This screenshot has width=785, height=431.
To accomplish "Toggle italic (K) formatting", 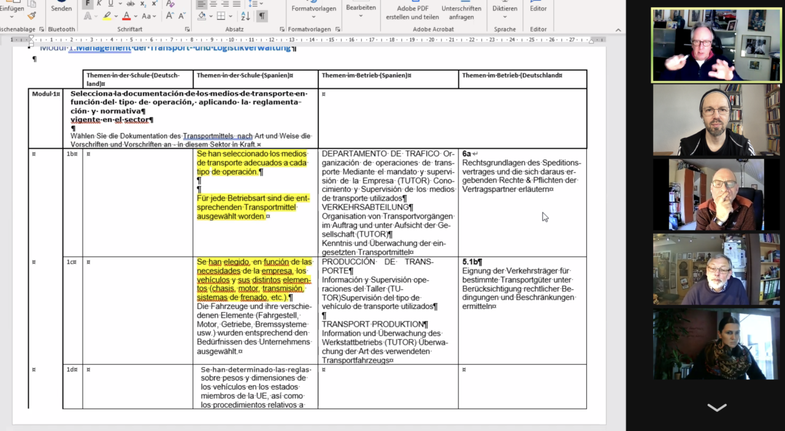I will pos(99,4).
